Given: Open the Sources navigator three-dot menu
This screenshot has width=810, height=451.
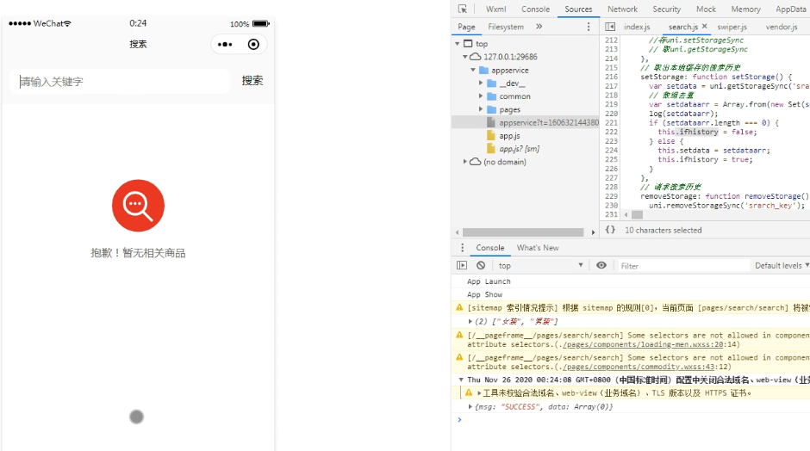Looking at the screenshot, I should pos(589,27).
